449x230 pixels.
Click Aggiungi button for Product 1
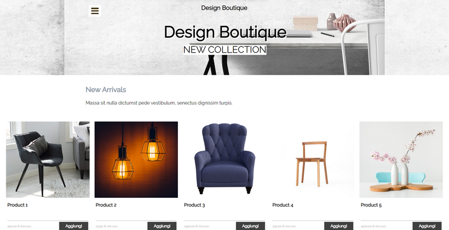point(74,226)
